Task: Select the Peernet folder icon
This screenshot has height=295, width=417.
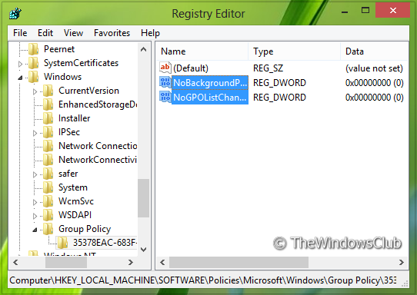Action: pyautogui.click(x=34, y=49)
